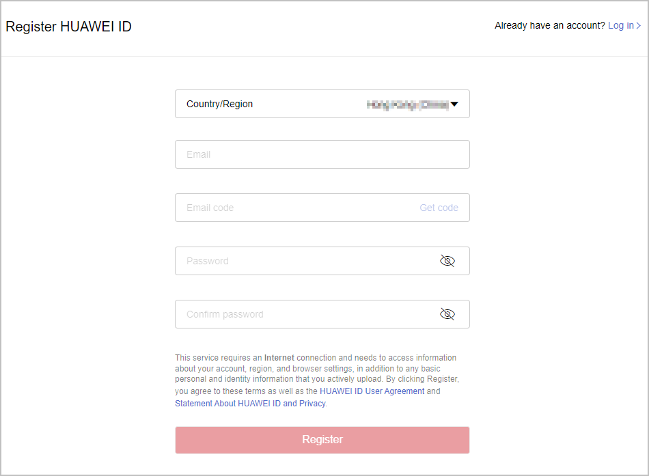This screenshot has width=649, height=476.
Task: Open the Country/Region dropdown selector
Action: click(x=322, y=104)
